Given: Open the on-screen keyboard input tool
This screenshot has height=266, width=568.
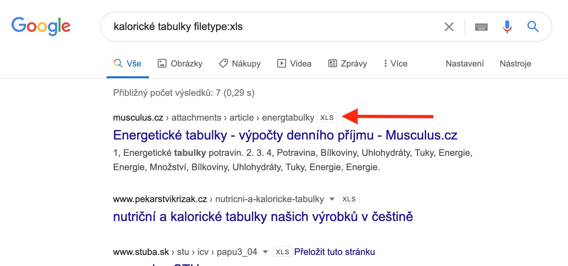Looking at the screenshot, I should tap(481, 27).
